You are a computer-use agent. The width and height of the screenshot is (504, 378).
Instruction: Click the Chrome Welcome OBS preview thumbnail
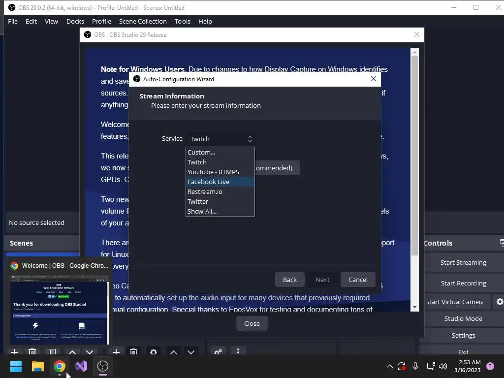[60, 309]
